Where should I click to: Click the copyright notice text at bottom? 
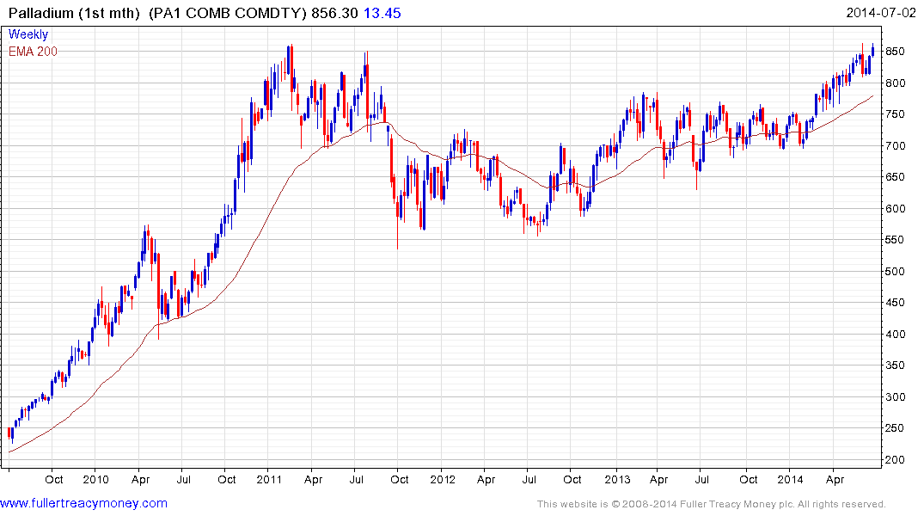712,504
